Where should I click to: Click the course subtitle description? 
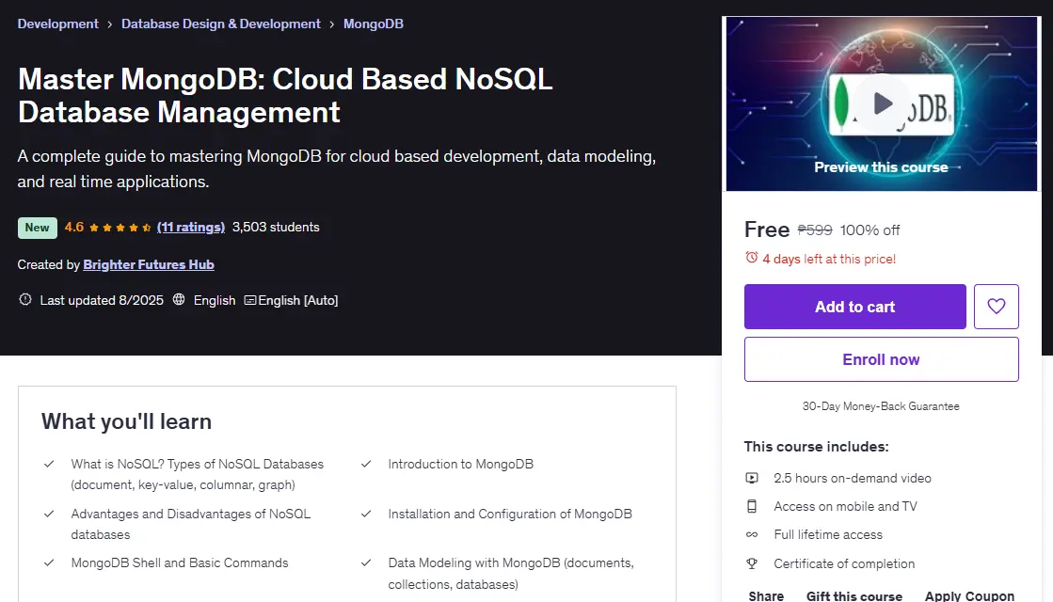pyautogui.click(x=337, y=168)
